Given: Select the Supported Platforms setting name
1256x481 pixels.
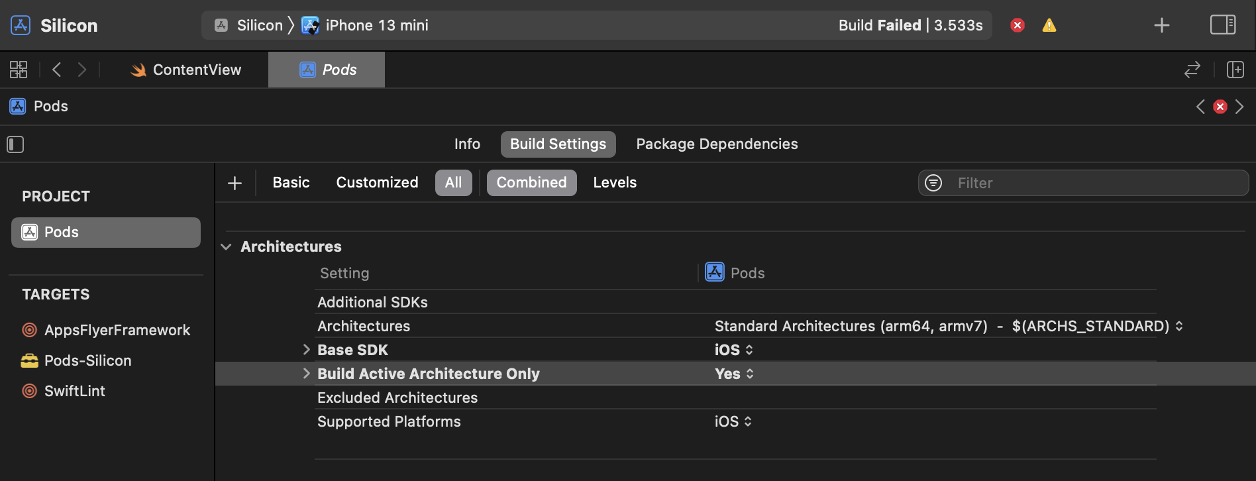Looking at the screenshot, I should point(389,421).
